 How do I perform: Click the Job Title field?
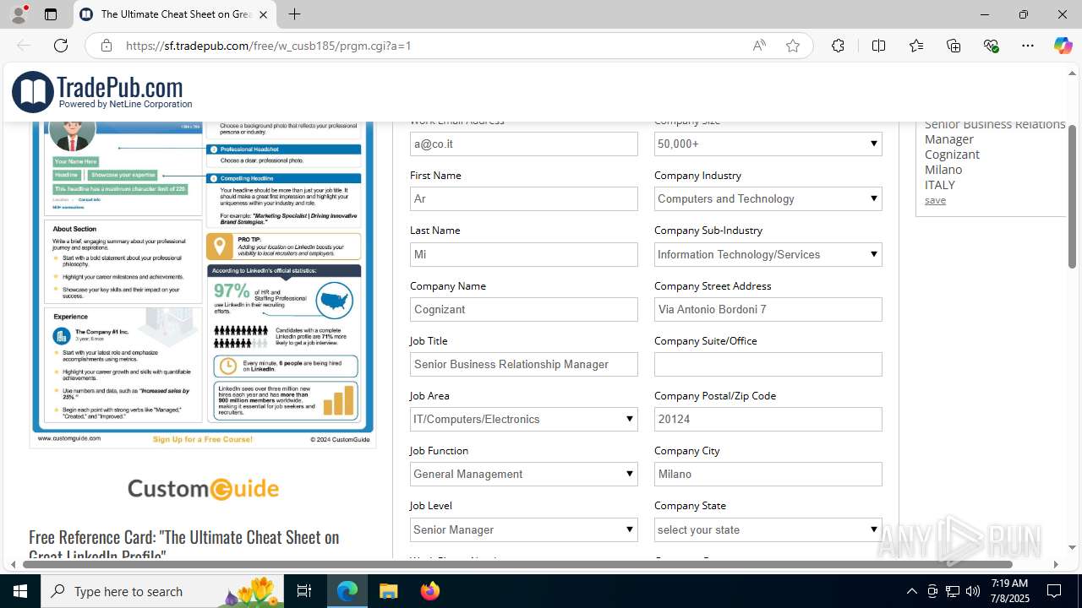pos(523,364)
